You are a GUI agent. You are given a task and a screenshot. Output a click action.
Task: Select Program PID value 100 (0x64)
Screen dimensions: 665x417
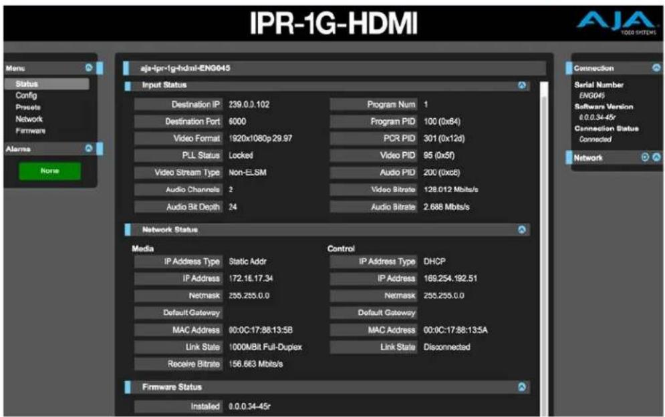pyautogui.click(x=442, y=121)
